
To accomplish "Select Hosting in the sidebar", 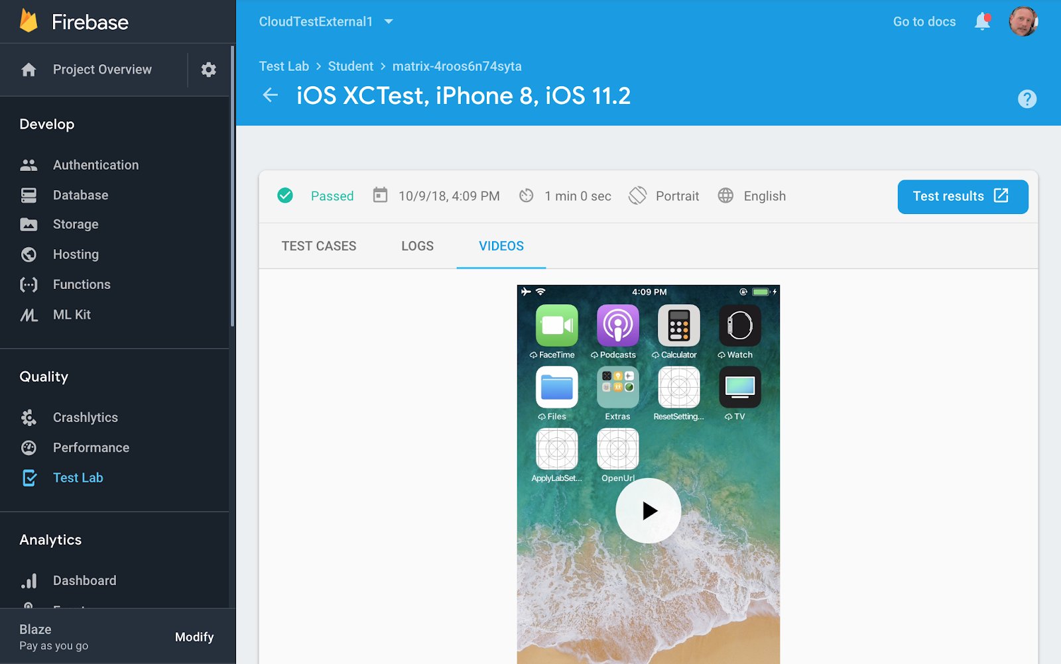I will [x=76, y=254].
